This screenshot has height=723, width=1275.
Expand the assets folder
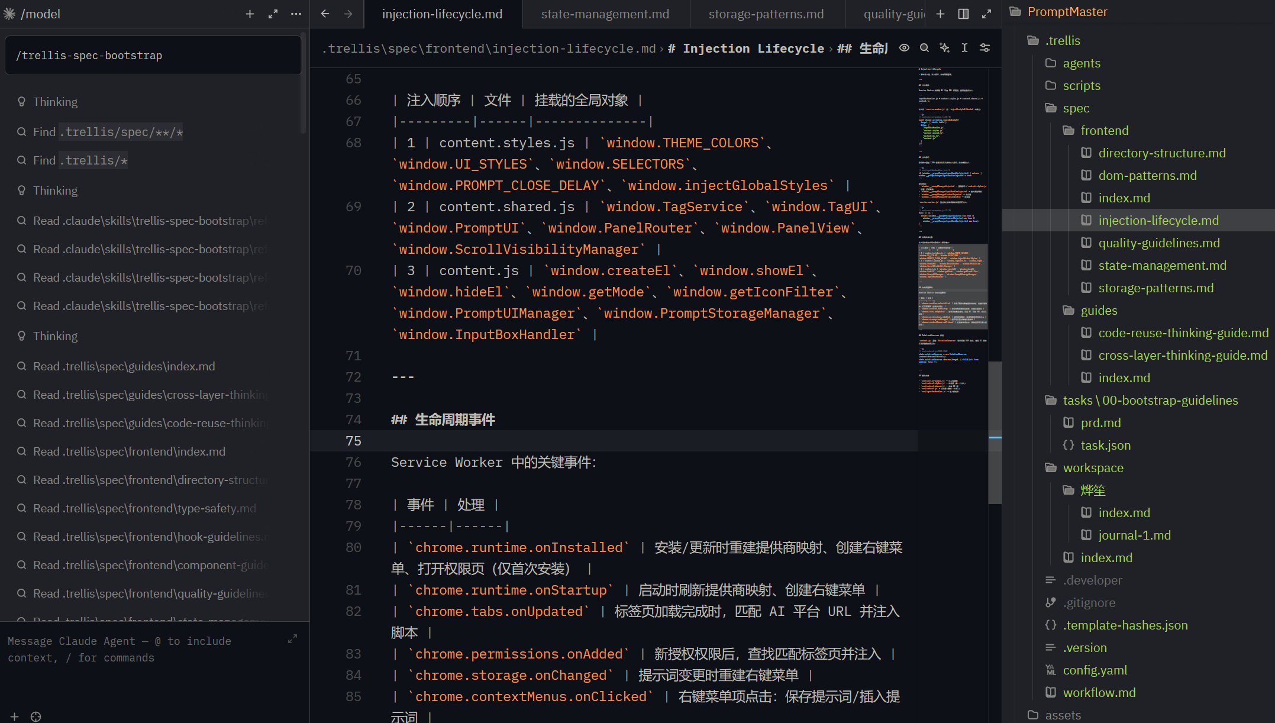pos(1063,715)
